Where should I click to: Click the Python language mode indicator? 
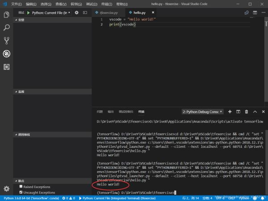tap(244, 198)
